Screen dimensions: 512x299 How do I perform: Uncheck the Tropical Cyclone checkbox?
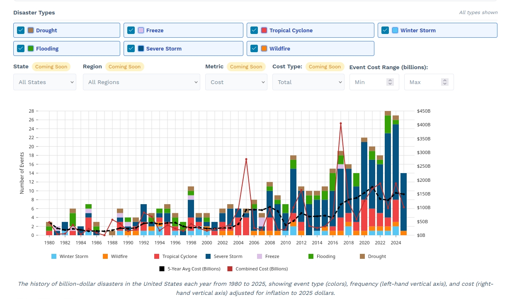click(254, 30)
